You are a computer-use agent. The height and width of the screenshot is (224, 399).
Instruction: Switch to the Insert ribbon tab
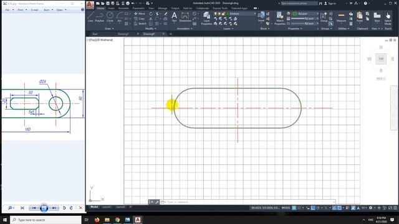pyautogui.click(x=111, y=8)
